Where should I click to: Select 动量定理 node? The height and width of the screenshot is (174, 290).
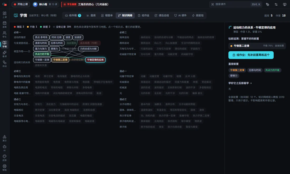(x=154, y=76)
